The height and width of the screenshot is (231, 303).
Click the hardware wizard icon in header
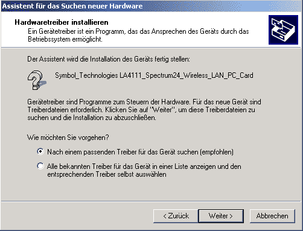tap(283, 30)
